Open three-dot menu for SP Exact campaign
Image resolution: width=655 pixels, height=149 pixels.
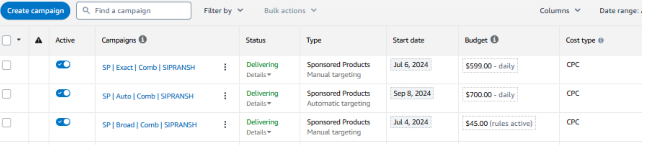pyautogui.click(x=225, y=67)
